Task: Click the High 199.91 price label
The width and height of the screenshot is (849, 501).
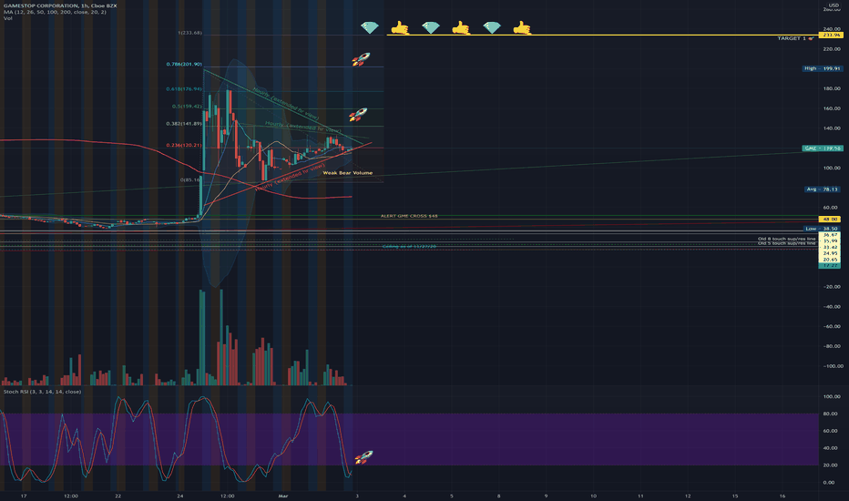Action: pos(822,68)
